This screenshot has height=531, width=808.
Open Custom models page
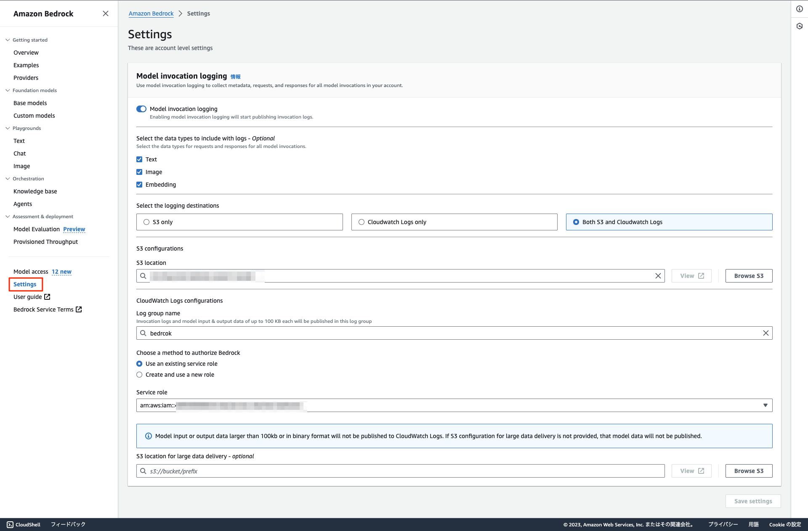click(x=34, y=116)
